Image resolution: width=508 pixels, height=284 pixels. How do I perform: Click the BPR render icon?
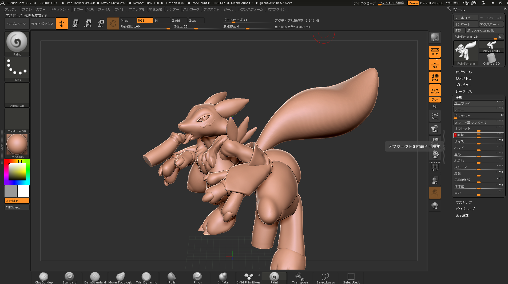pyautogui.click(x=435, y=37)
